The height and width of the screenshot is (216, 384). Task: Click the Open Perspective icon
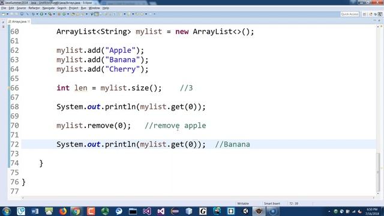(x=364, y=14)
